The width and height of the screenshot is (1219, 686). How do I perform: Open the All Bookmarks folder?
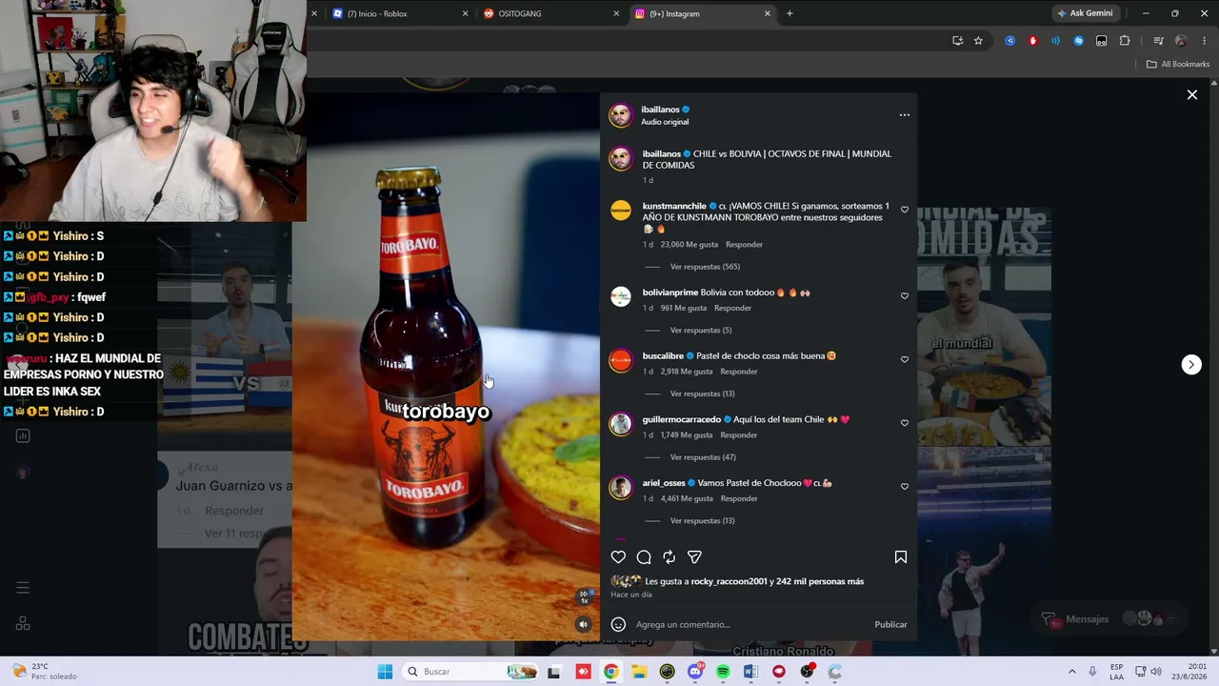click(1178, 64)
